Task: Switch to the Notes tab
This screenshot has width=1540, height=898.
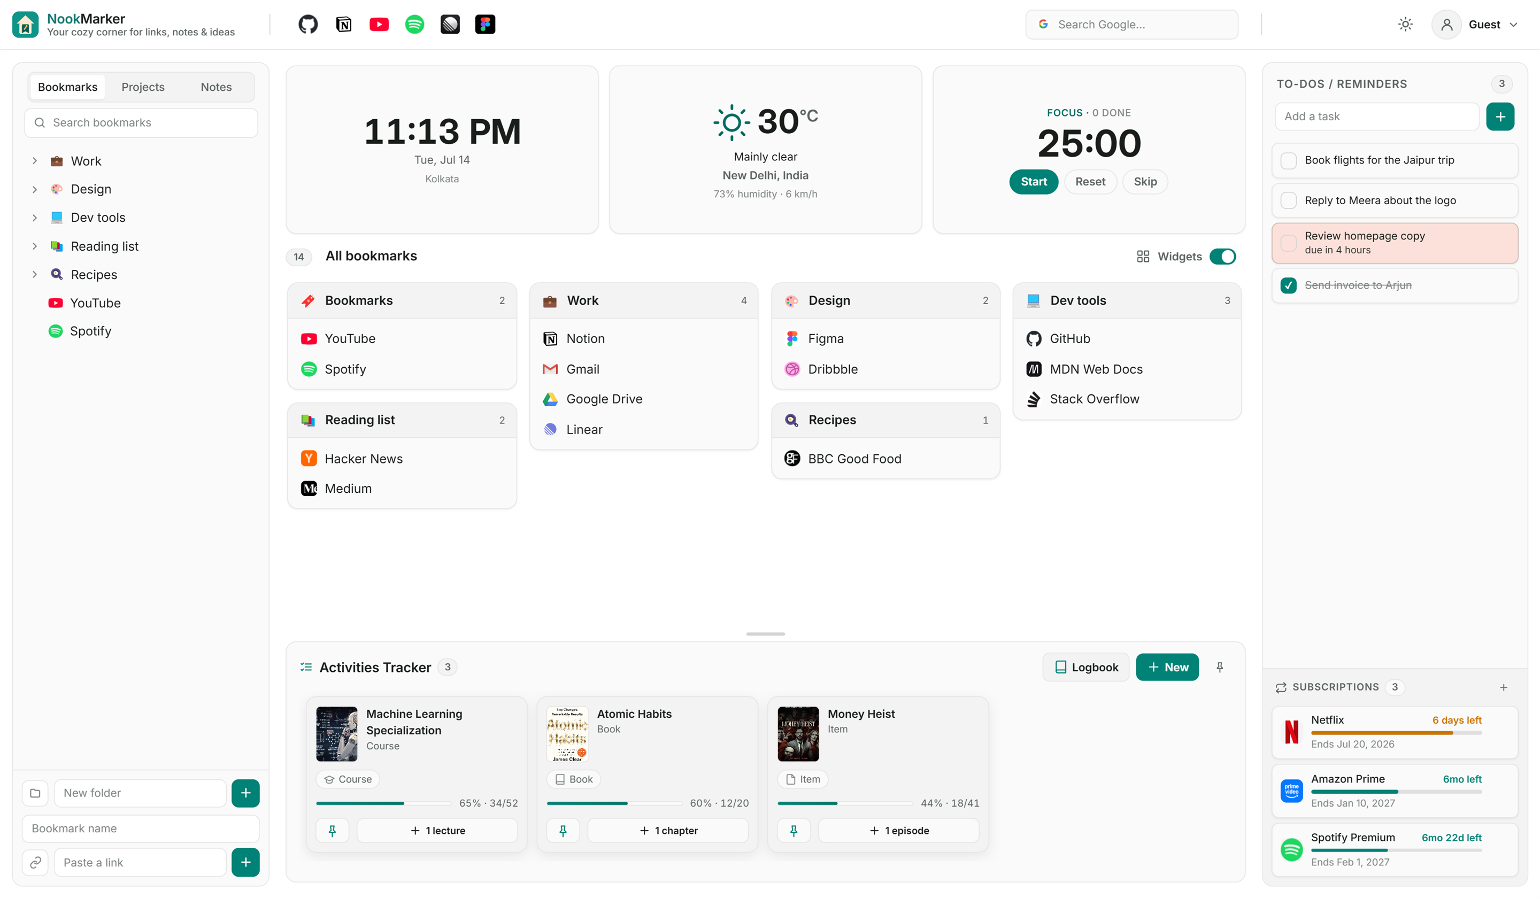Action: [217, 87]
